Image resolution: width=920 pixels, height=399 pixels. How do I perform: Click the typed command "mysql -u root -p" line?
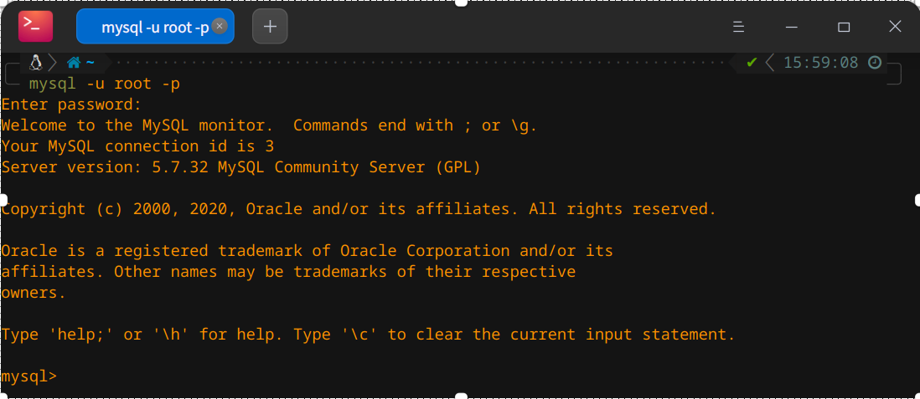(x=105, y=84)
